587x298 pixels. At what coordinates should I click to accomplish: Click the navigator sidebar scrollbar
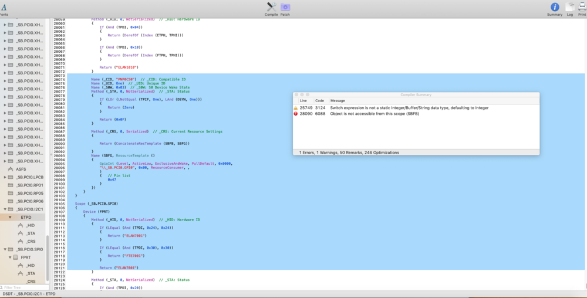pyautogui.click(x=48, y=258)
